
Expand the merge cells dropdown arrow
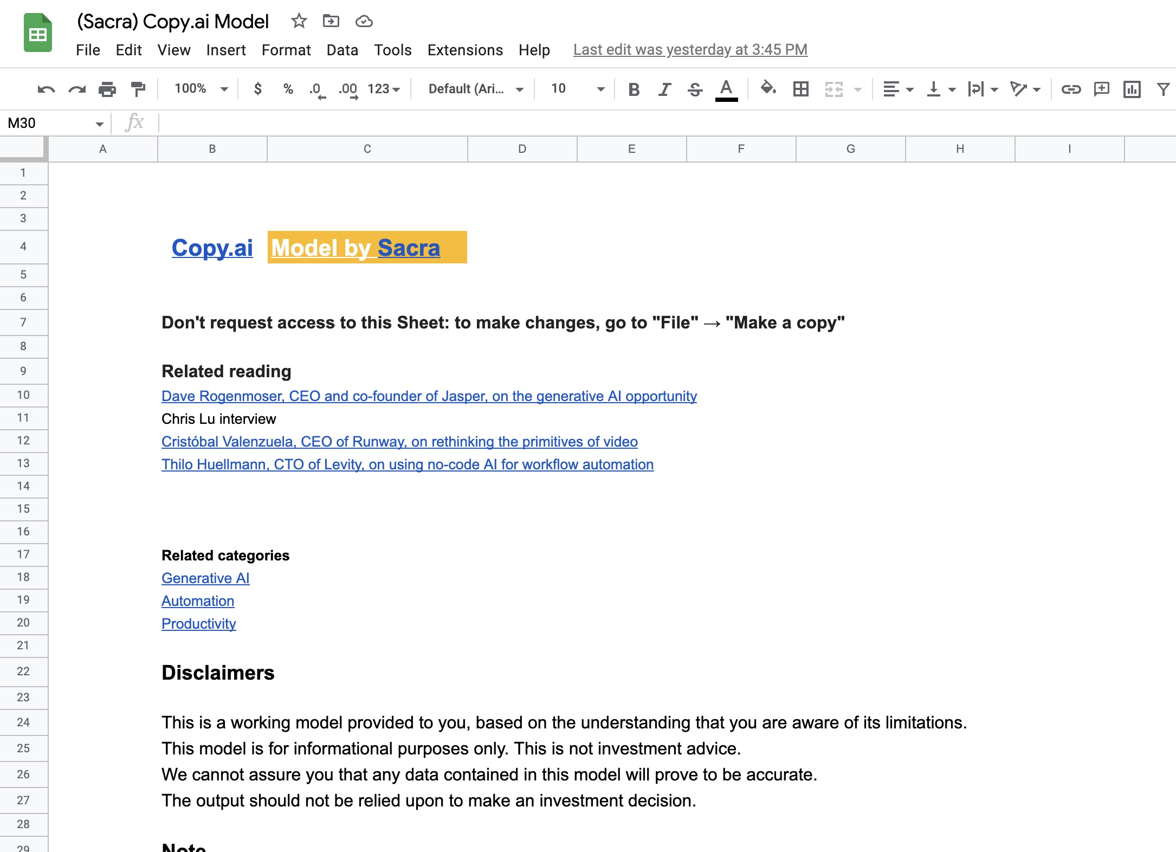click(x=858, y=89)
